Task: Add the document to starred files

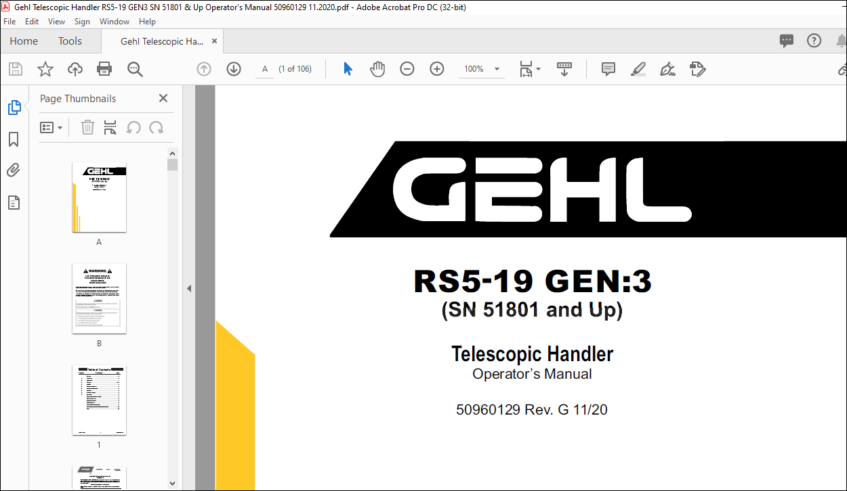Action: tap(45, 69)
